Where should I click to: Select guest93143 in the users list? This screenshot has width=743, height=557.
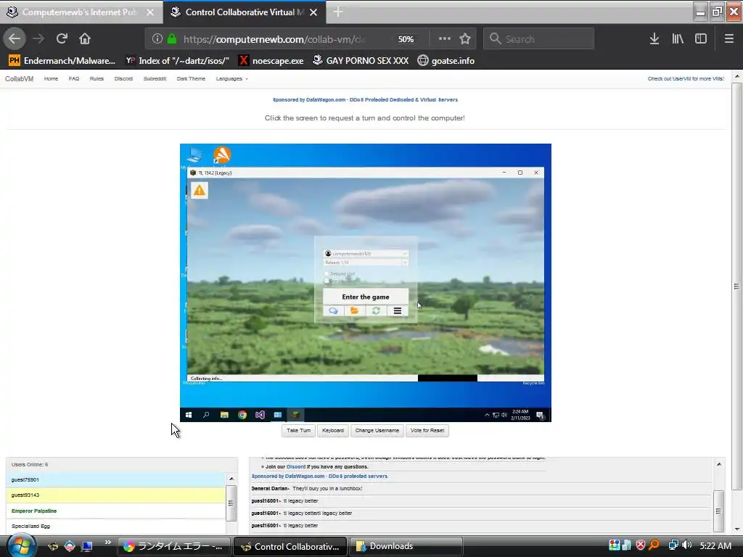coord(115,495)
